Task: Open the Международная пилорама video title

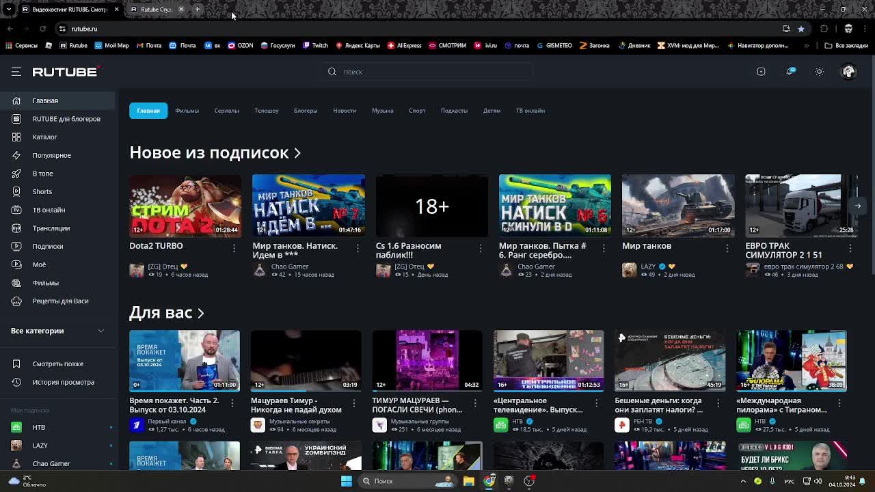Action: pyautogui.click(x=781, y=405)
